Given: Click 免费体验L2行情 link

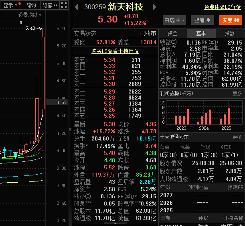Looking at the screenshot, I should [x=222, y=7].
